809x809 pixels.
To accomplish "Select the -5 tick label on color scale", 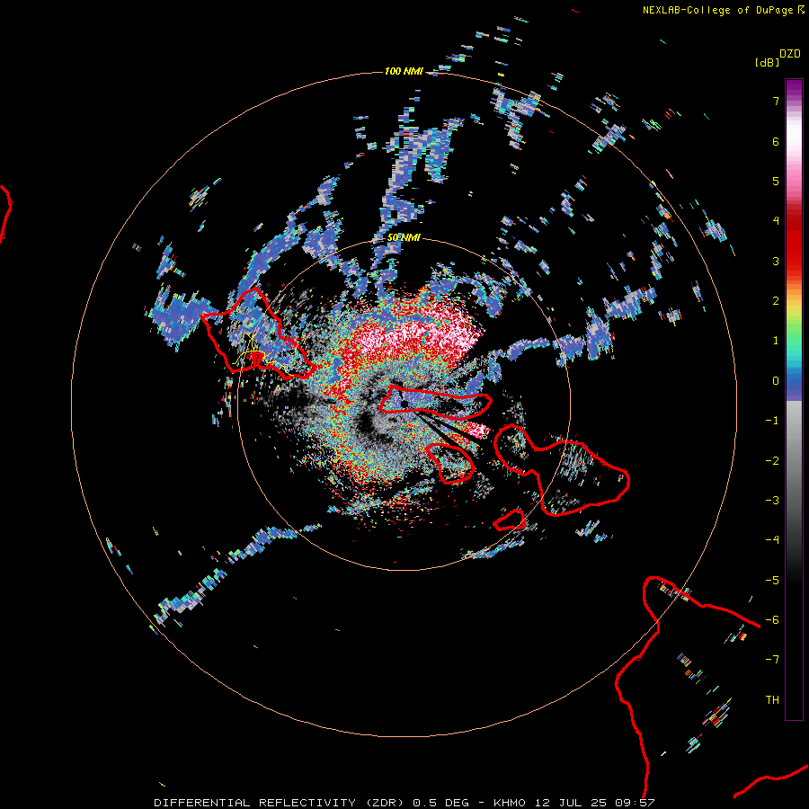I will [772, 581].
